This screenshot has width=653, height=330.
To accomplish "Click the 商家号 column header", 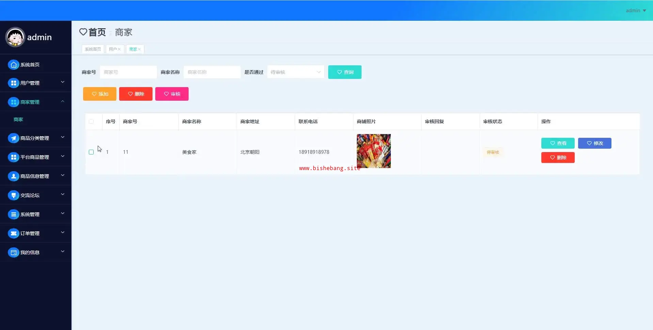I will [130, 121].
